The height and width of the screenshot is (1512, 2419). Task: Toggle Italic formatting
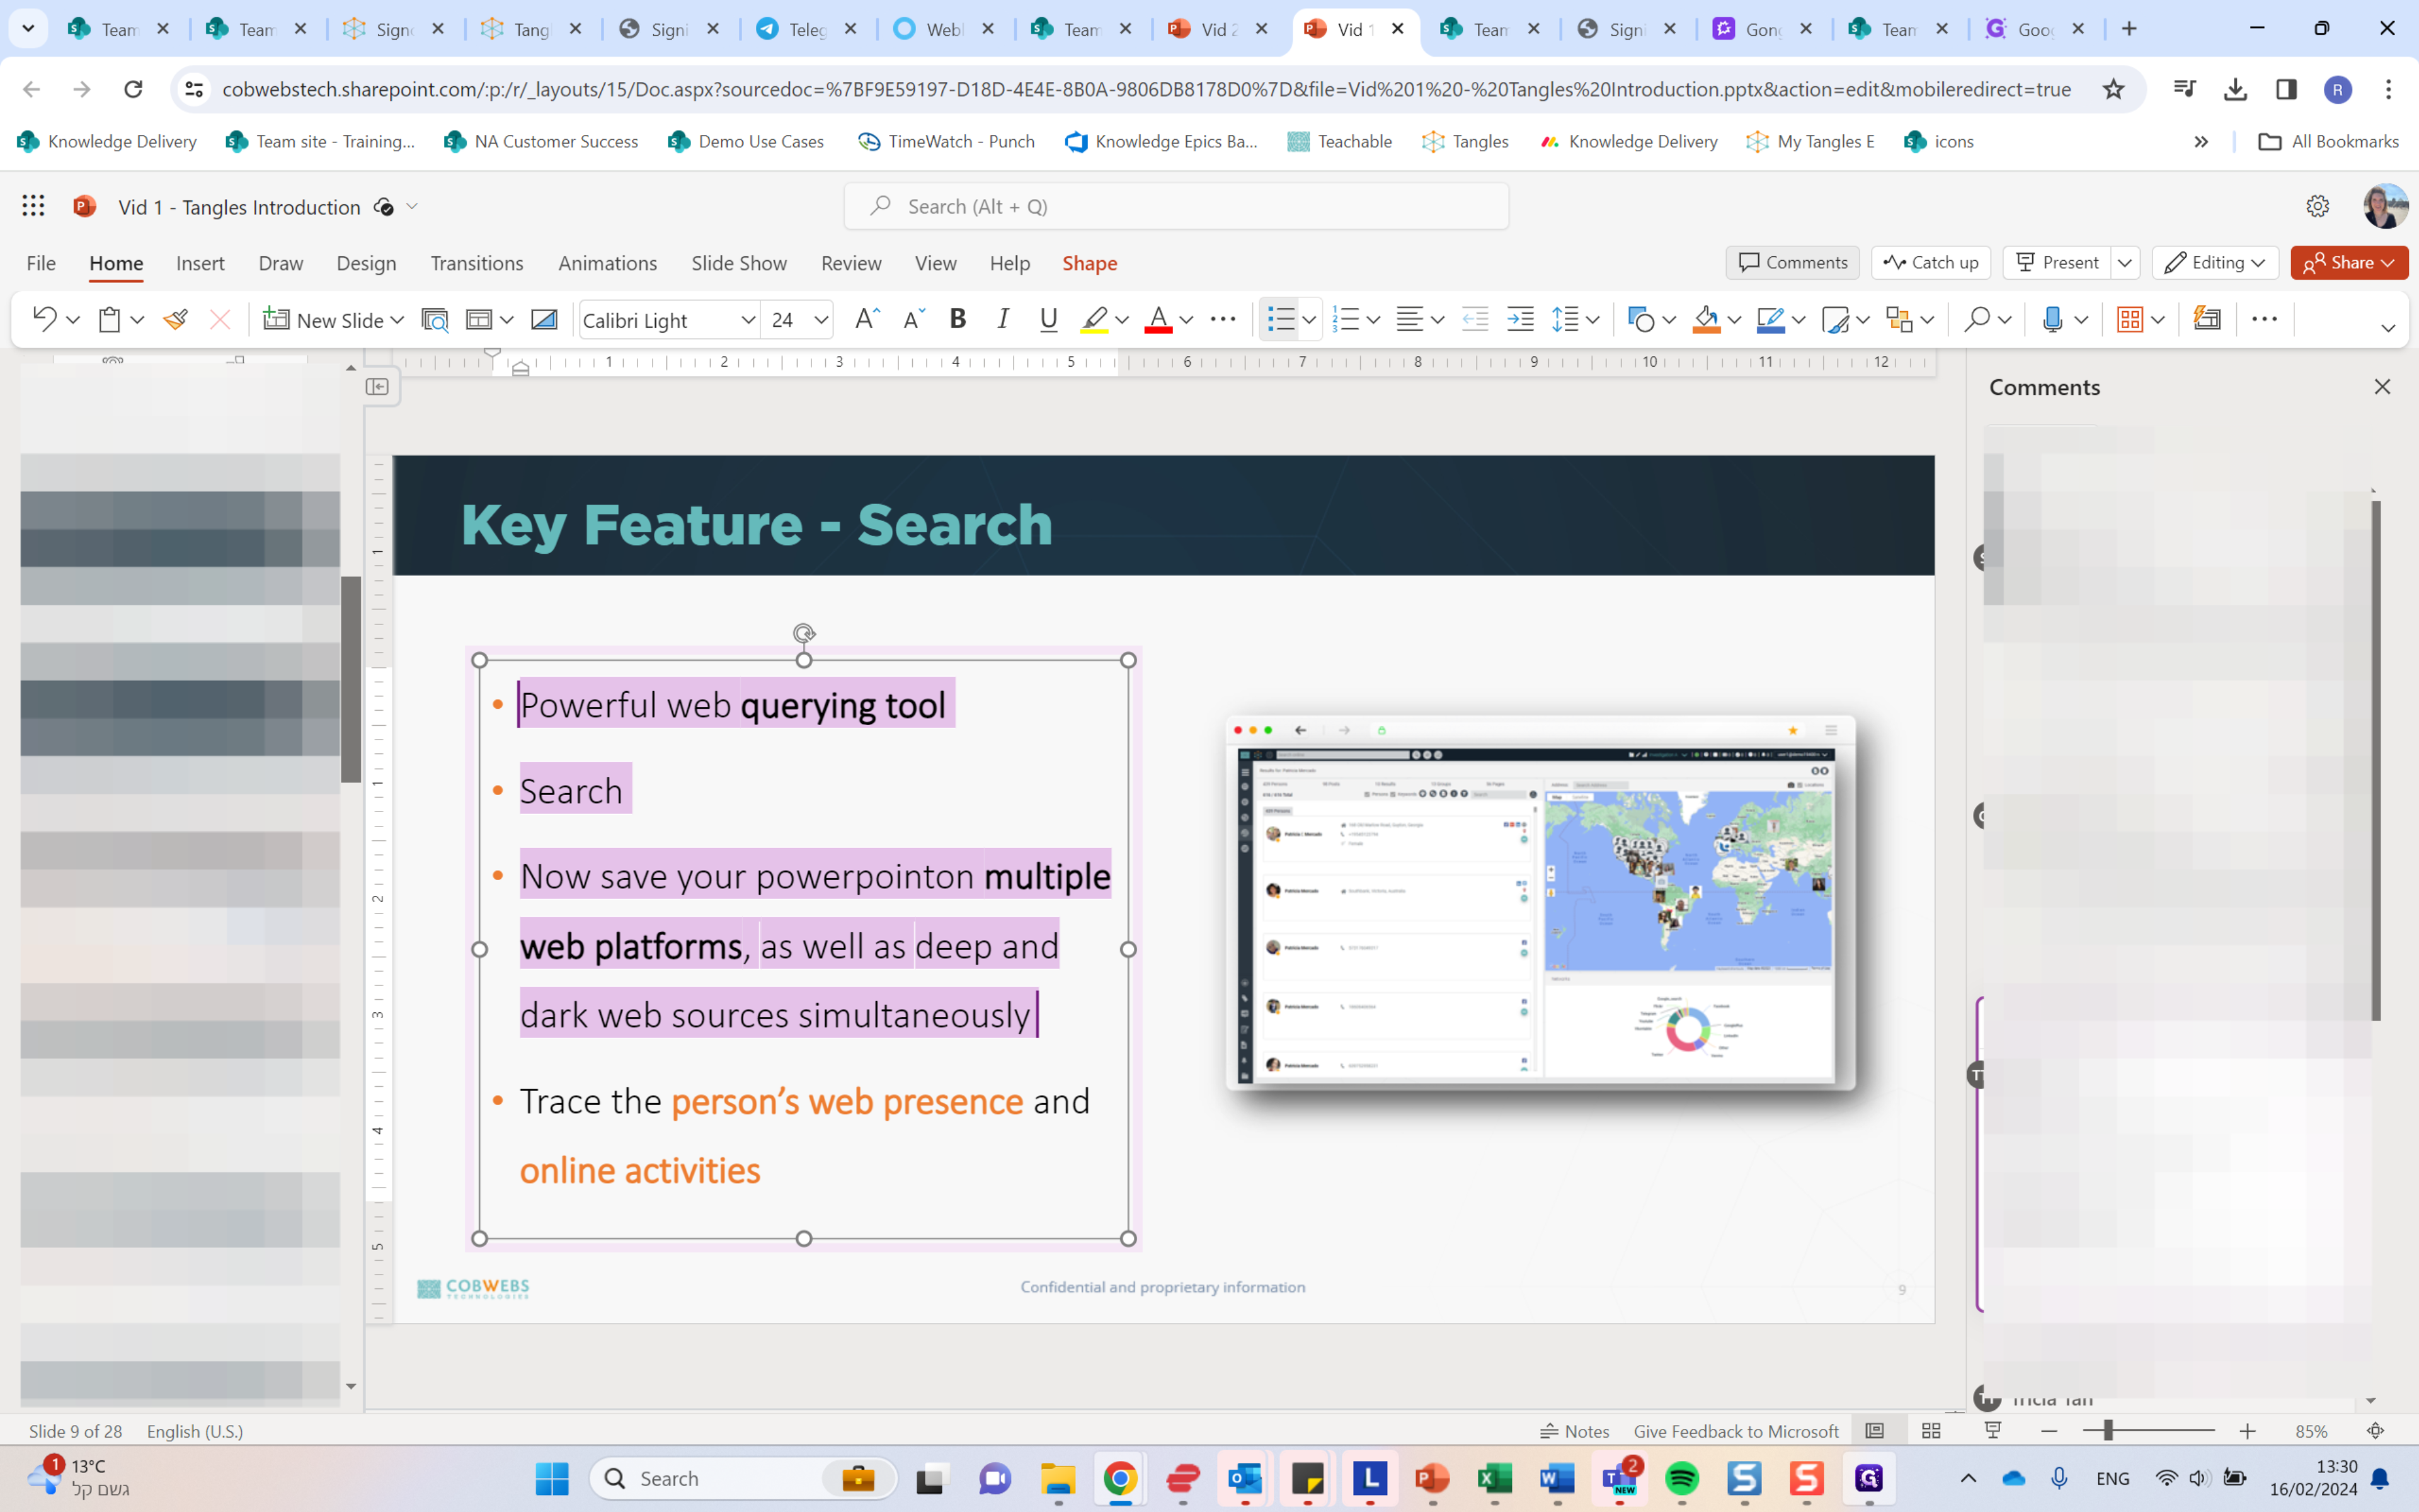(1003, 320)
